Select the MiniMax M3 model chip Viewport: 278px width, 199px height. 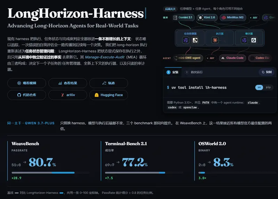click(233, 18)
